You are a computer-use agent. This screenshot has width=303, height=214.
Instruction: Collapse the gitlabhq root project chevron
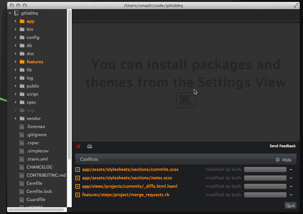(x=10, y=13)
